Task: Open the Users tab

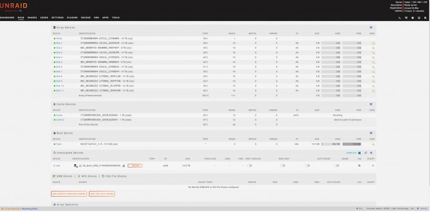Action: [x=44, y=18]
